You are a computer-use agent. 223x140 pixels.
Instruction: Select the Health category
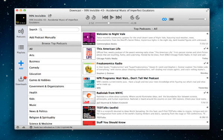[x=55, y=93]
